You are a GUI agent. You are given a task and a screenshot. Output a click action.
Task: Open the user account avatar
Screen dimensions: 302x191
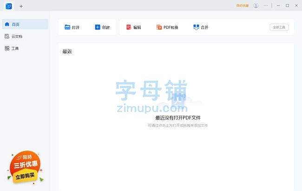tap(256, 6)
